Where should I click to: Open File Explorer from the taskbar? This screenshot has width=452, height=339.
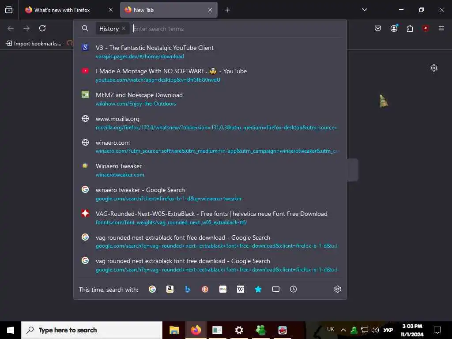174,330
